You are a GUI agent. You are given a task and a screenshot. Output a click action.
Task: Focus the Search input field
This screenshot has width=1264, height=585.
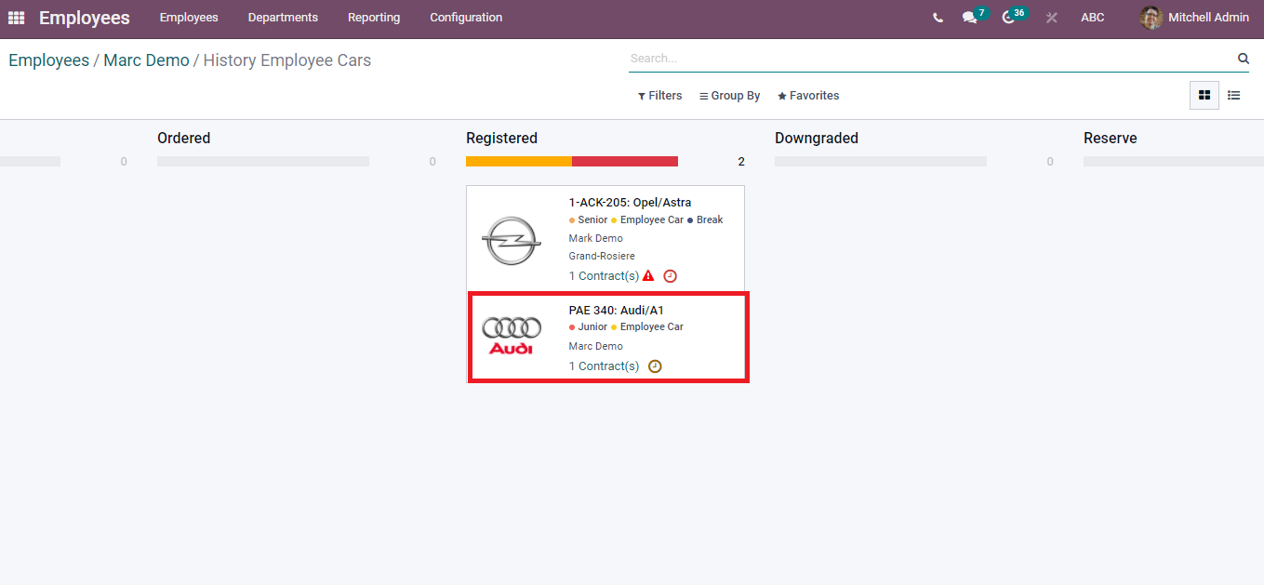click(x=931, y=58)
